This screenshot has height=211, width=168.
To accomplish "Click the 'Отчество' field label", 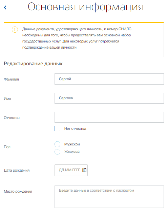I will pos(12,118).
